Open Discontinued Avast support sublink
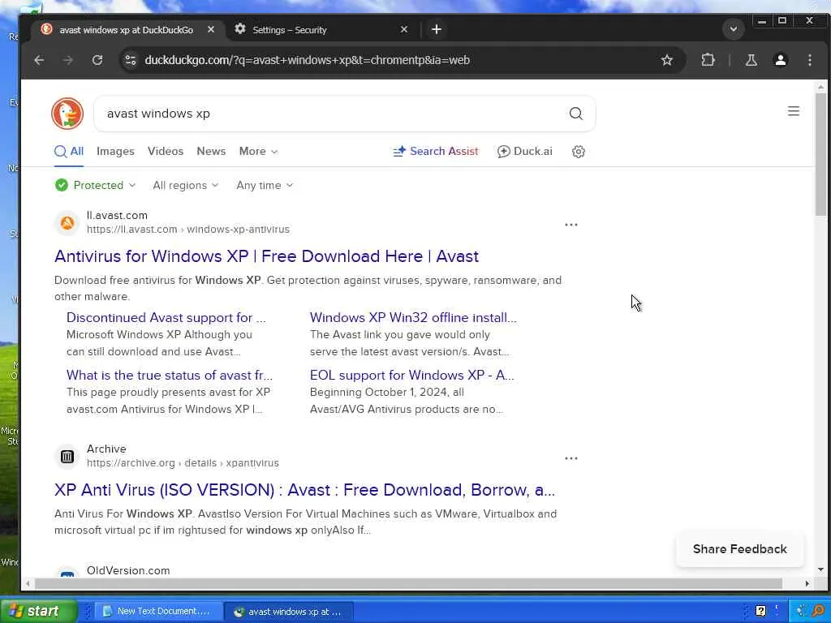Screen dimensions: 831x623 coord(166,318)
